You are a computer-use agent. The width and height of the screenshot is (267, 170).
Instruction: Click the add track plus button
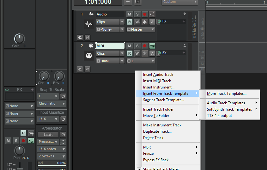click(x=128, y=2)
